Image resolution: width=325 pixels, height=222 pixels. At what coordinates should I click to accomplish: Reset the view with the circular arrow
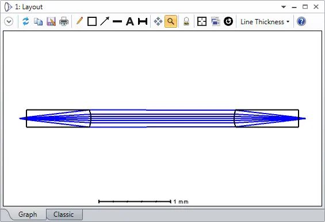click(228, 21)
